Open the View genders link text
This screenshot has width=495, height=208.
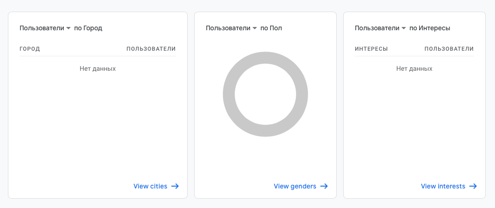click(295, 186)
